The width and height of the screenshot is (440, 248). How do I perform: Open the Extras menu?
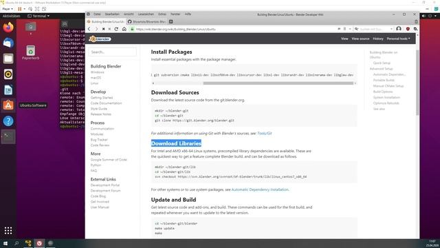[162, 14]
